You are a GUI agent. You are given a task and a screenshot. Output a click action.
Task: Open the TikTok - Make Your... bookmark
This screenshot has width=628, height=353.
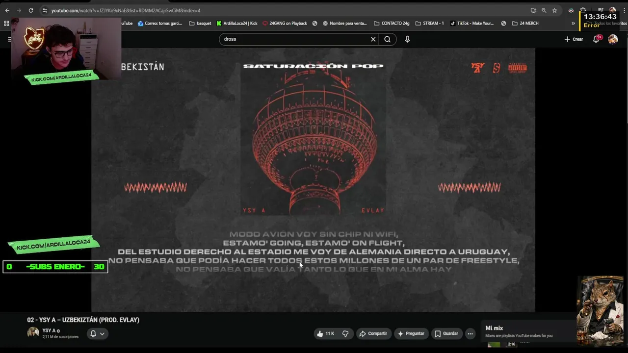472,23
